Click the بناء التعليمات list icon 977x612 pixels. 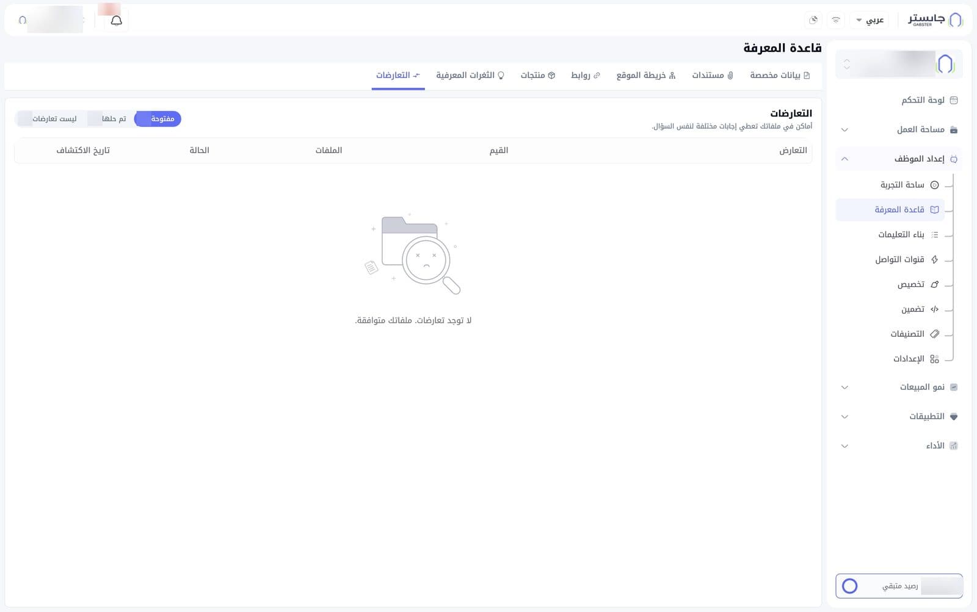(x=934, y=235)
